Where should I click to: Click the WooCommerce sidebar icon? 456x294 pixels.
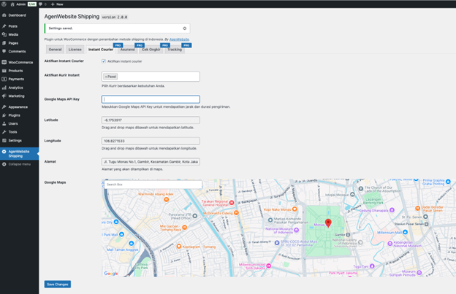[4, 63]
